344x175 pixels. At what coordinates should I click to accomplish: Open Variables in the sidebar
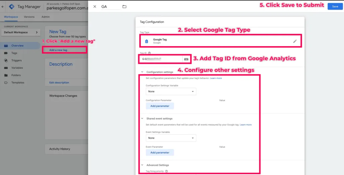click(x=17, y=68)
